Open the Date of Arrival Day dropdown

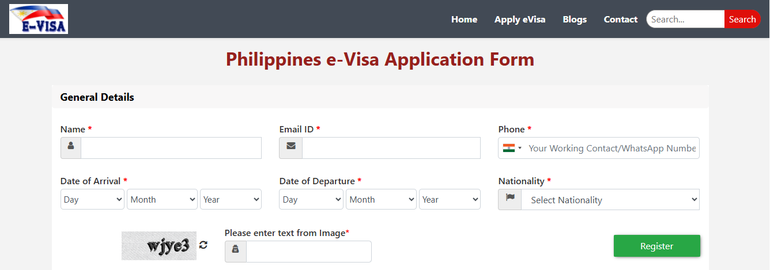pos(92,200)
